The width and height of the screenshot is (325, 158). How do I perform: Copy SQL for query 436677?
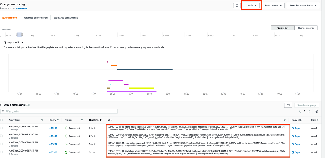point(296,144)
